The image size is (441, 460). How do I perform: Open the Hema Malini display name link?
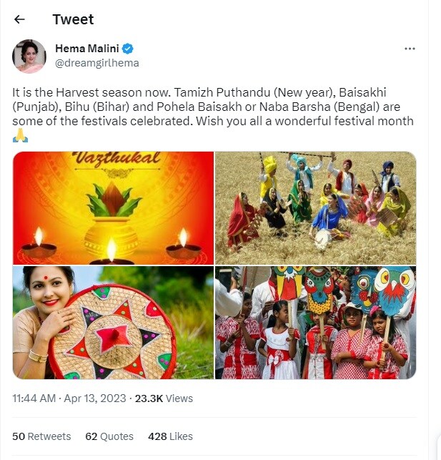pyautogui.click(x=86, y=49)
